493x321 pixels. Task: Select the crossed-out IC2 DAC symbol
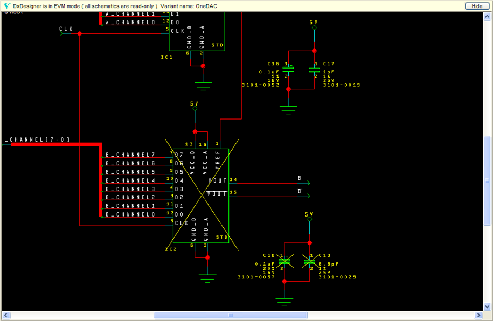(x=202, y=194)
